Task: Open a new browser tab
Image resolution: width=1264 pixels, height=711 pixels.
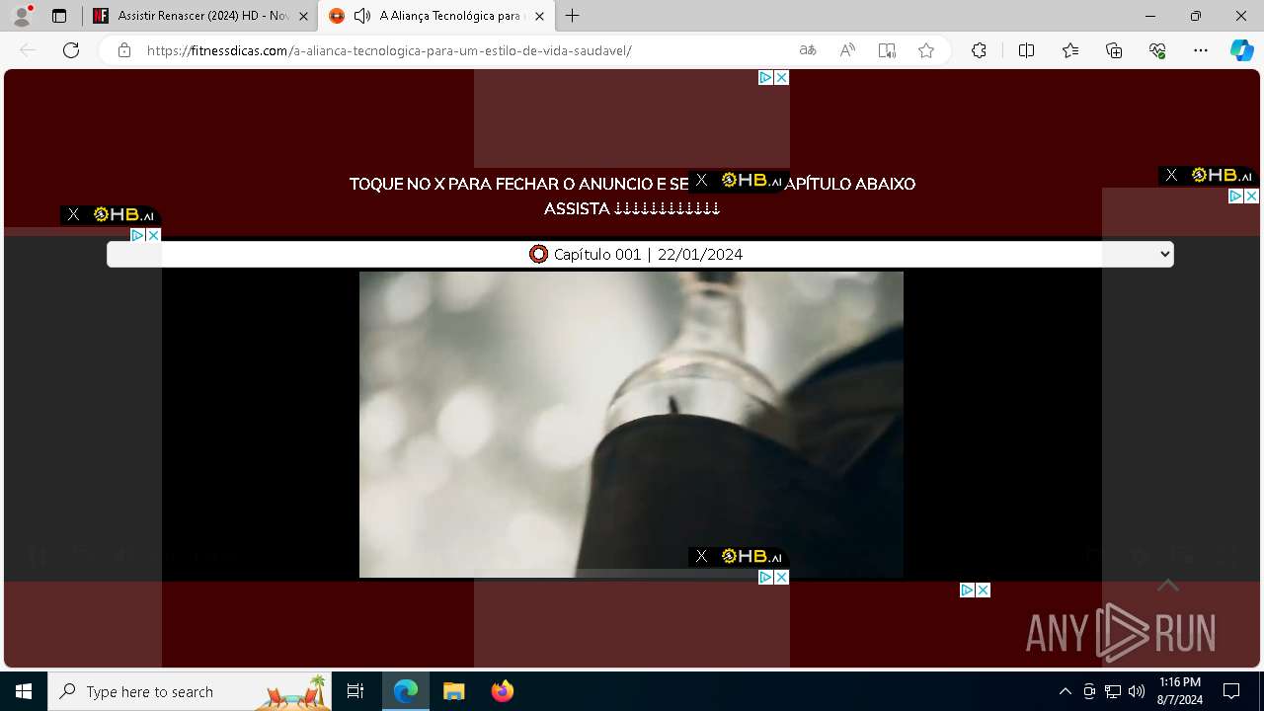Action: pos(573,16)
